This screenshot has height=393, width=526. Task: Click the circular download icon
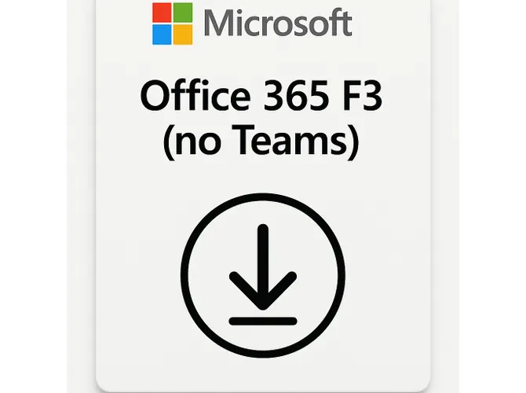pyautogui.click(x=263, y=275)
